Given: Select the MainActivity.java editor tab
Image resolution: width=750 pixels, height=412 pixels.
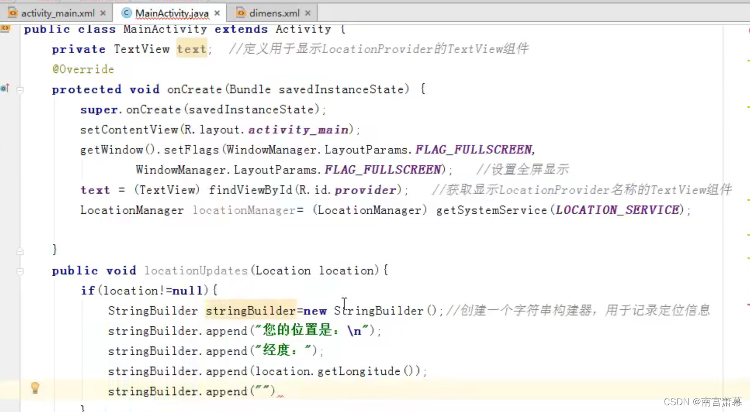Looking at the screenshot, I should point(172,13).
